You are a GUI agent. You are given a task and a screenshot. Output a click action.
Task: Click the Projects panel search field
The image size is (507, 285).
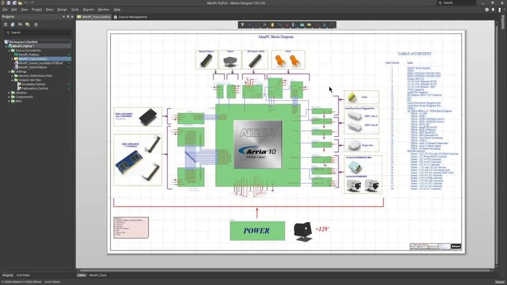coord(37,32)
